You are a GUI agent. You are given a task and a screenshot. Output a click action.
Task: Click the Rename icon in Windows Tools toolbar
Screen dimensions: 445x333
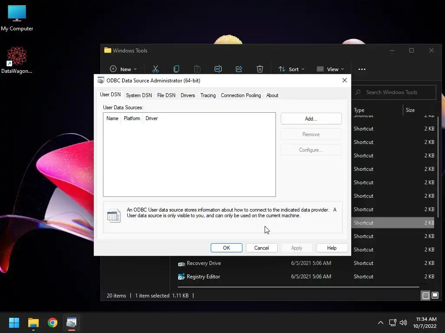[218, 69]
